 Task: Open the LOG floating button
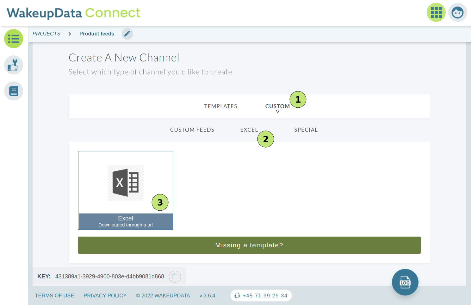pos(405,282)
